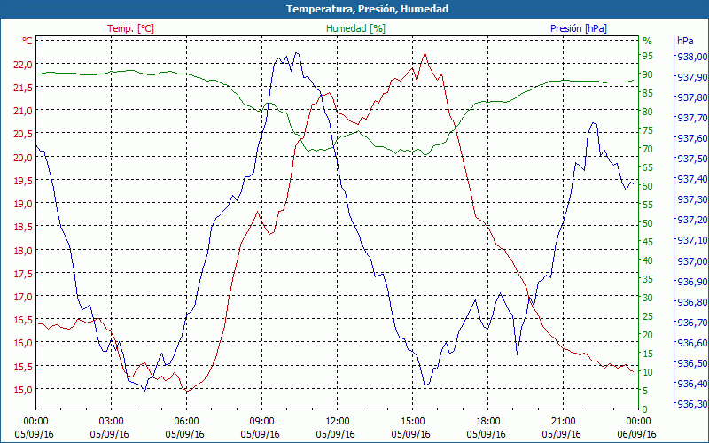Screen dimensions: 709x443
Task: Click the 936,30 pressure axis value
Action: (691, 404)
